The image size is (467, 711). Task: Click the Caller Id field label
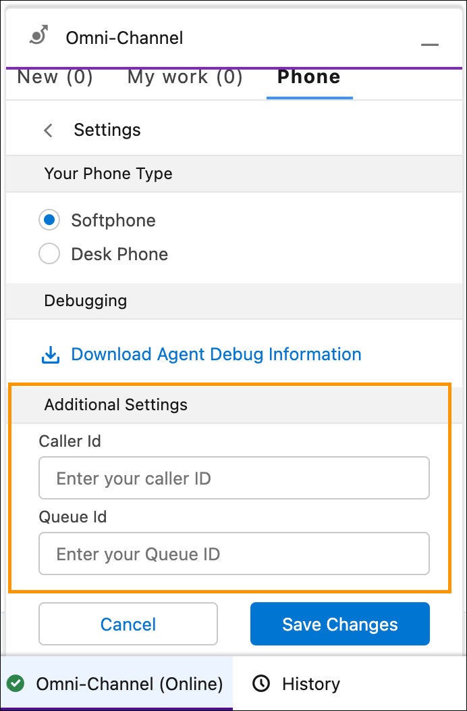tap(70, 441)
